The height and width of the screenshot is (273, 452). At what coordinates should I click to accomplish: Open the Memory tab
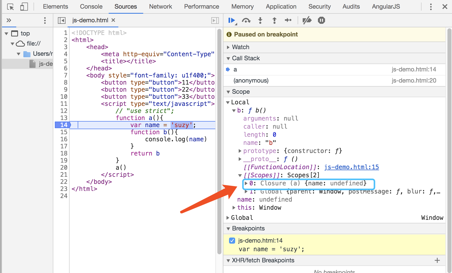(243, 7)
